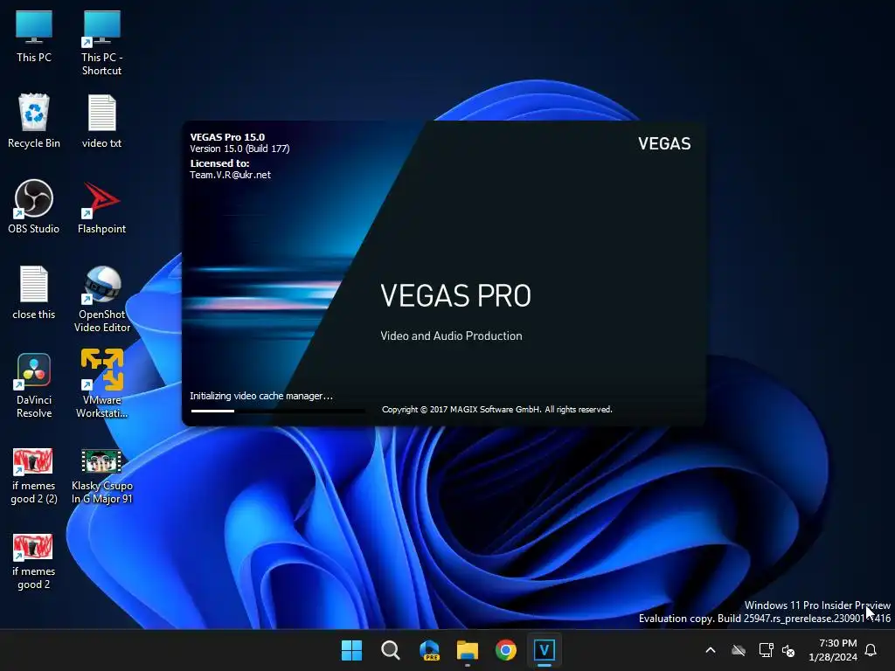Select the Recycle Bin icon
Viewport: 895px width, 671px height.
(34, 121)
